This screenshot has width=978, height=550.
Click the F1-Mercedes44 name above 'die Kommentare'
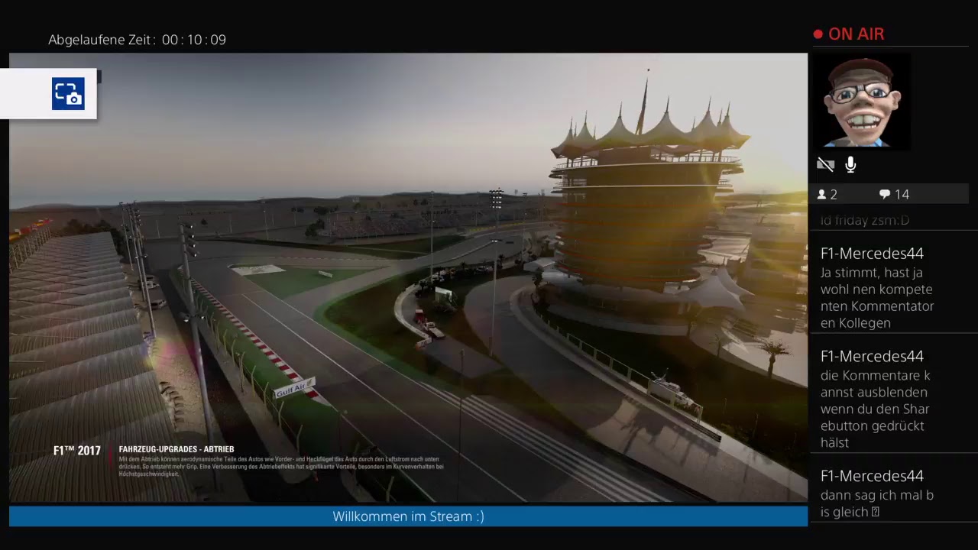pos(872,357)
